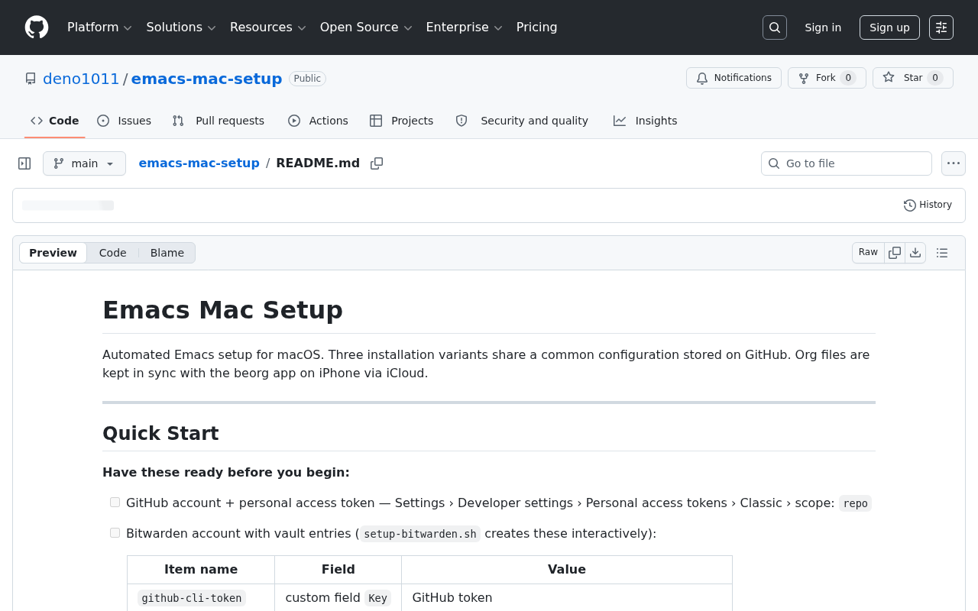
Task: Click the Security shield icon
Action: [461, 121]
